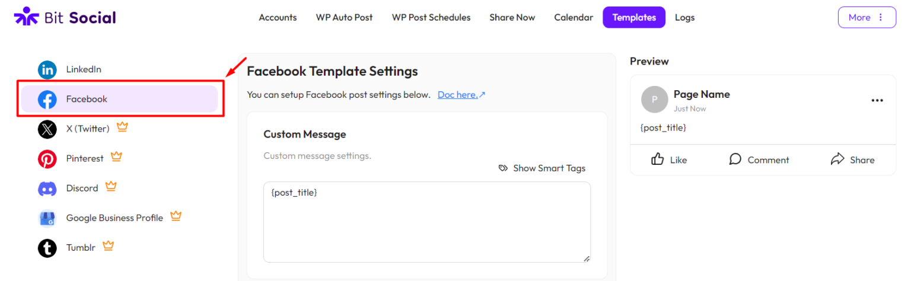Screen dimensions: 911x281
Task: Go to the Calendar tab
Action: [574, 17]
